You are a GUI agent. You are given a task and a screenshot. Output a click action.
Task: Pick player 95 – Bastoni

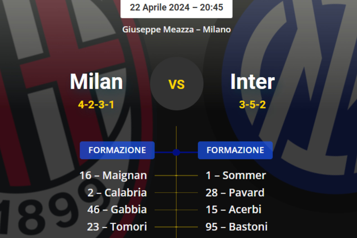point(237,227)
